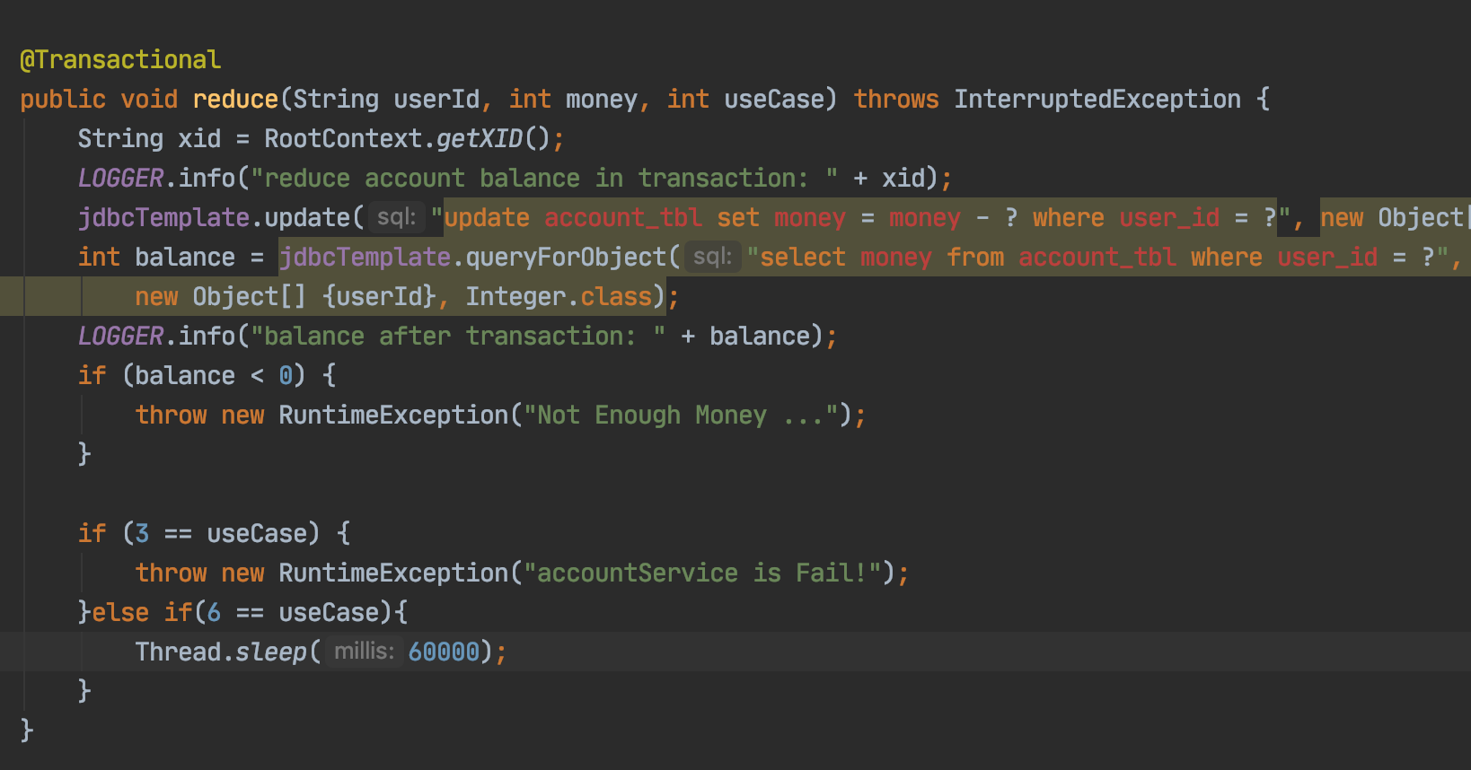Click the sql: hint in queryForObject call
This screenshot has height=770, width=1471.
(x=712, y=258)
